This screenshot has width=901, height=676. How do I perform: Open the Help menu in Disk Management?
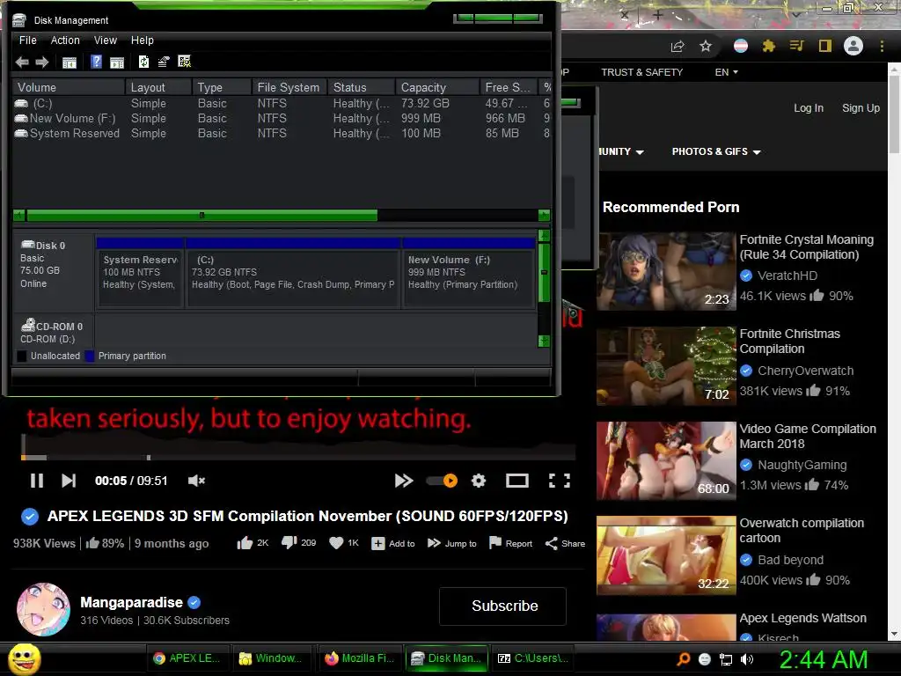tap(142, 40)
